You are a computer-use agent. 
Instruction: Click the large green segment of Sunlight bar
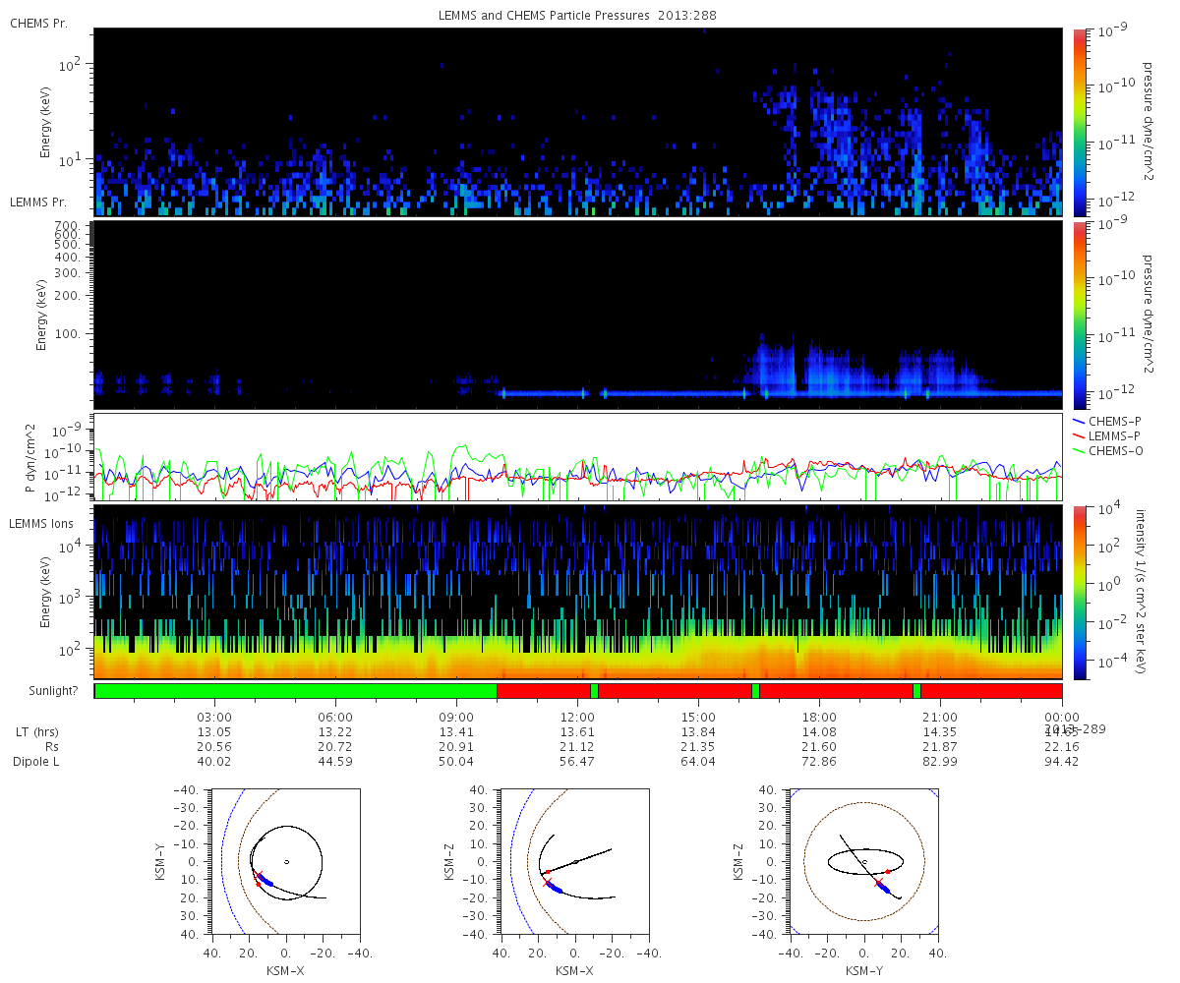[x=295, y=691]
